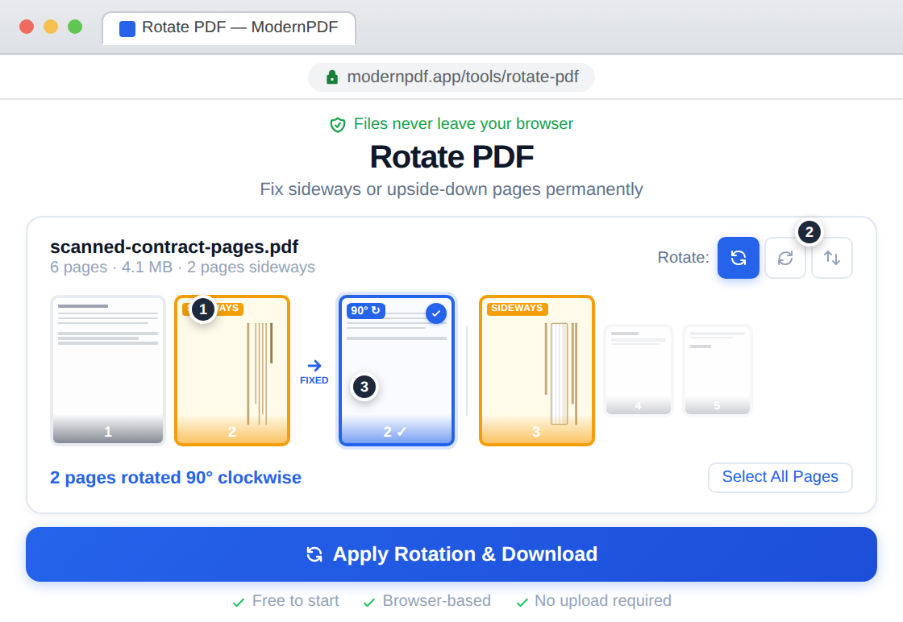Click the rotate icon inside the Apply button

[314, 554]
